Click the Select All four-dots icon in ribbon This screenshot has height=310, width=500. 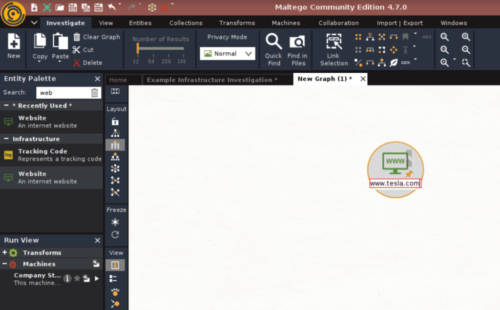click(358, 37)
